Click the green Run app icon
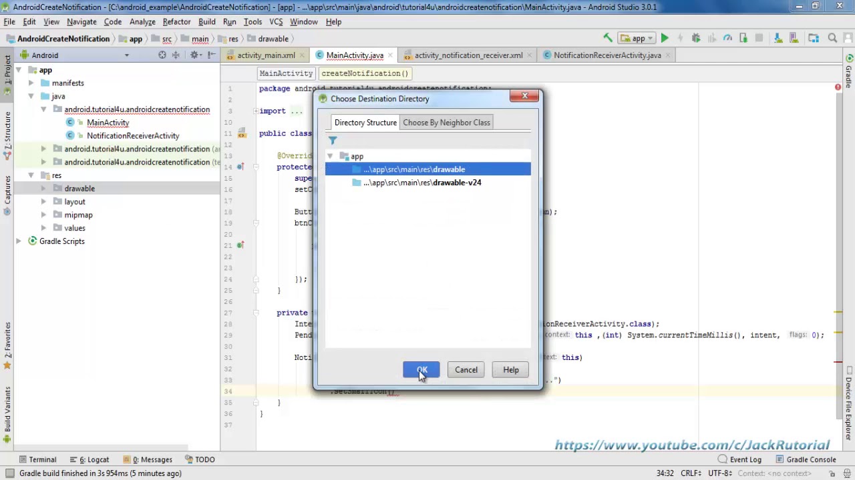 665,38
